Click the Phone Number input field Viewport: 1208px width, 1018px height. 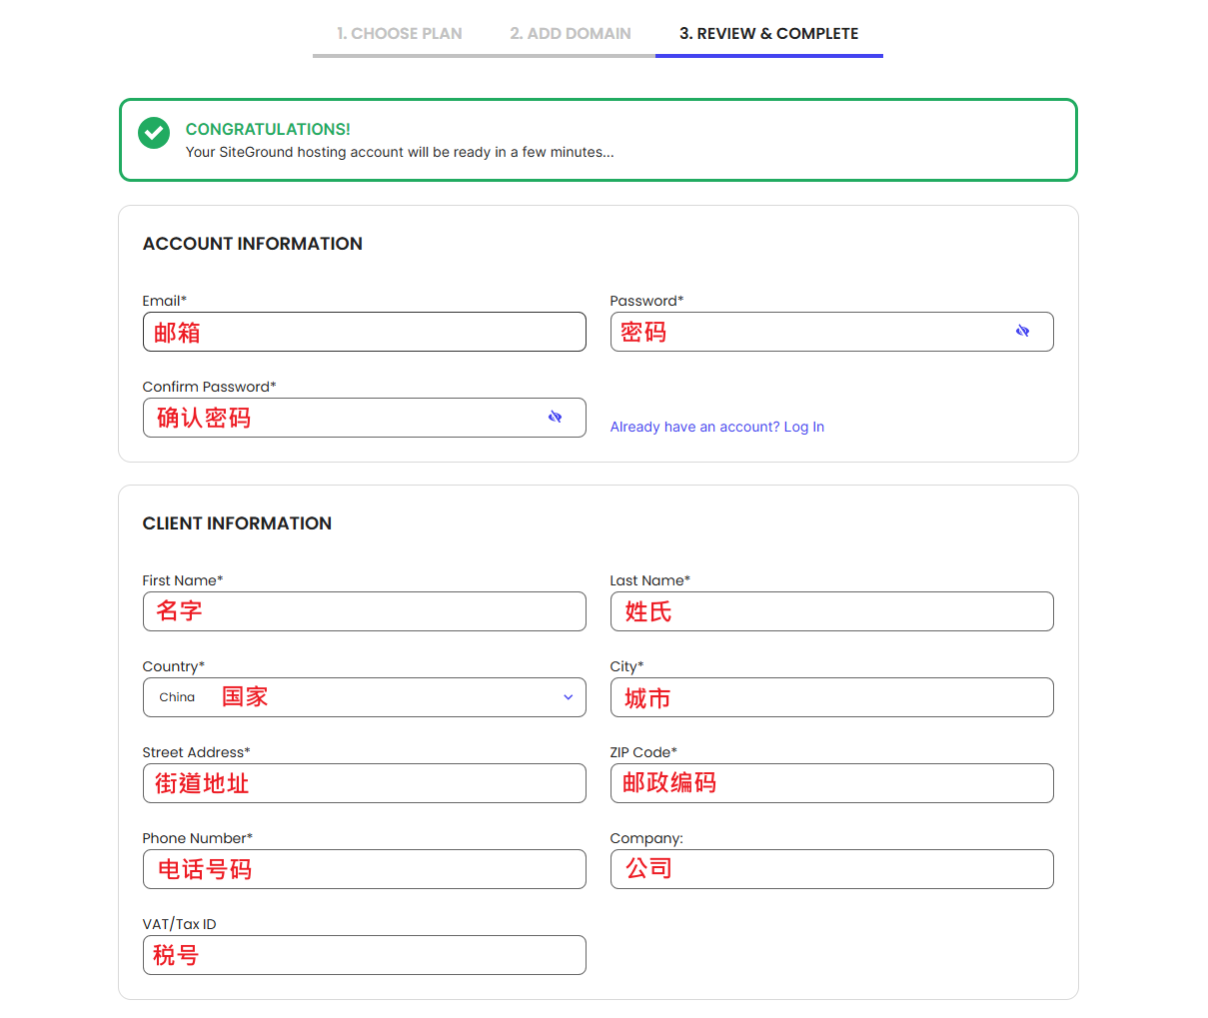[x=364, y=869]
